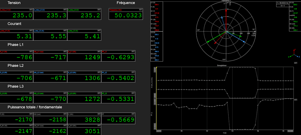Image resolution: width=301 pixels, height=135 pixels.
Task: Edit PF axis lower limit -0.6324
Action: point(155,126)
